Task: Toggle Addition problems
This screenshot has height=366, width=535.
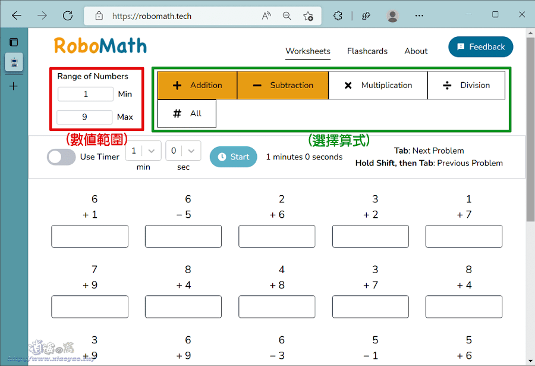Action: tap(197, 85)
